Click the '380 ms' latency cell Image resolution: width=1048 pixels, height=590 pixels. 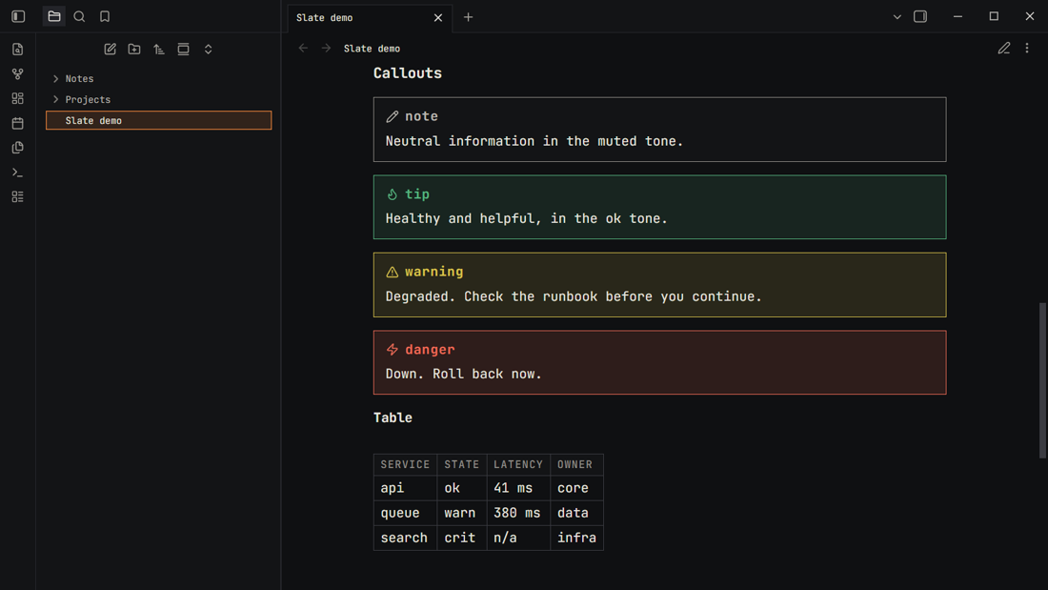518,513
